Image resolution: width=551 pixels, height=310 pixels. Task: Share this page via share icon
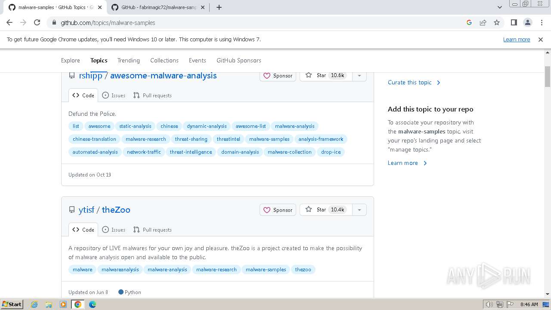pyautogui.click(x=483, y=22)
